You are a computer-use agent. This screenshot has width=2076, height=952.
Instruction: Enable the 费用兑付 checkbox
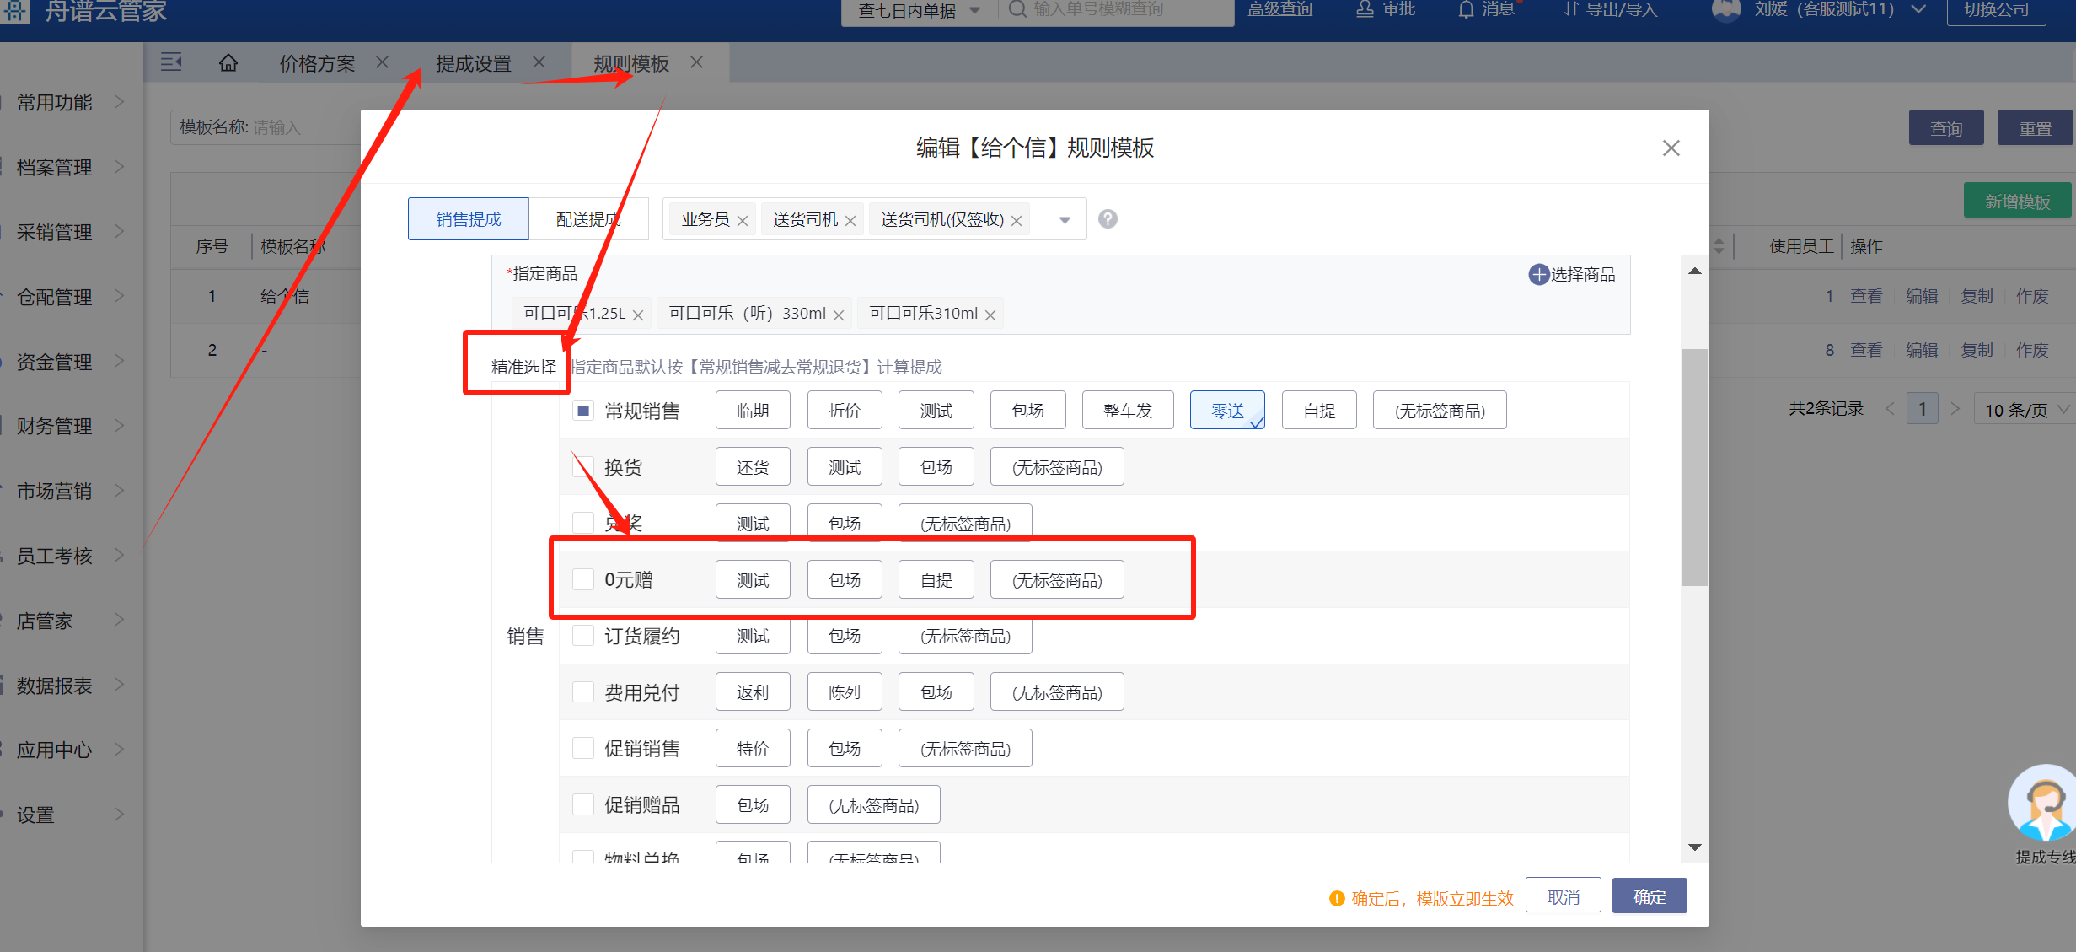pyautogui.click(x=583, y=692)
